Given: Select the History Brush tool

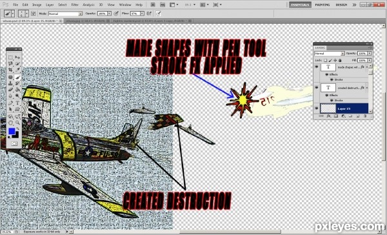Looking at the screenshot, I should tap(17, 83).
